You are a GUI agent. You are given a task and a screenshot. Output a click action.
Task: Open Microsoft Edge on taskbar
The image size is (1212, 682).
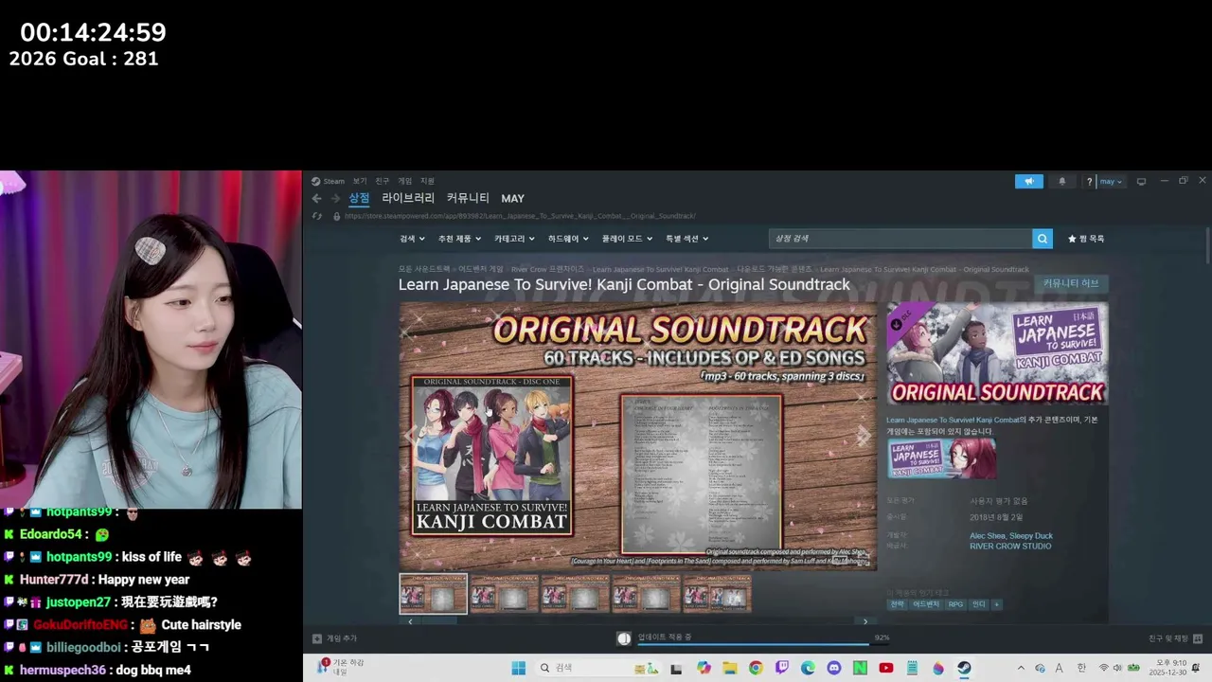pos(808,668)
